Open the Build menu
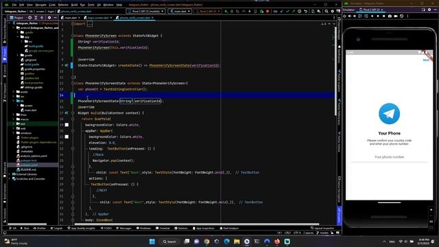Screen dimensions: 439x247 pos(74,5)
